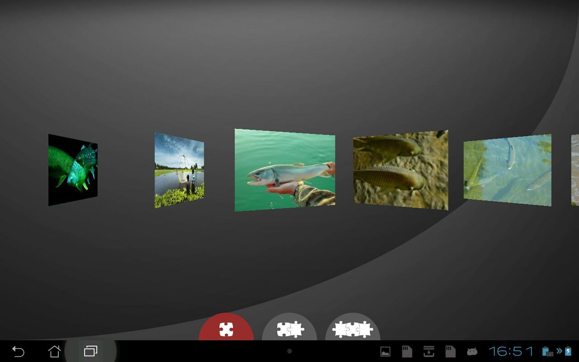Tap the Android robot head notification
The width and height of the screenshot is (579, 362).
472,352
